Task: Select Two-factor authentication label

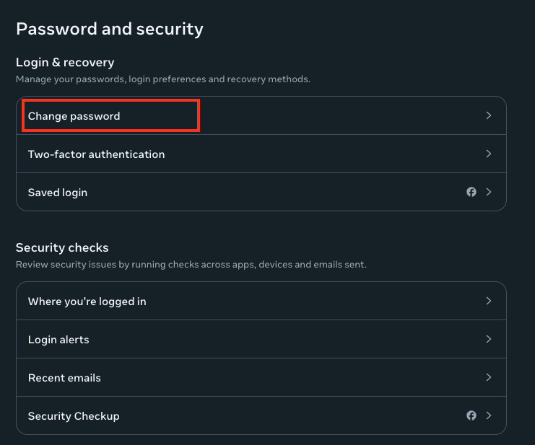Action: point(96,154)
